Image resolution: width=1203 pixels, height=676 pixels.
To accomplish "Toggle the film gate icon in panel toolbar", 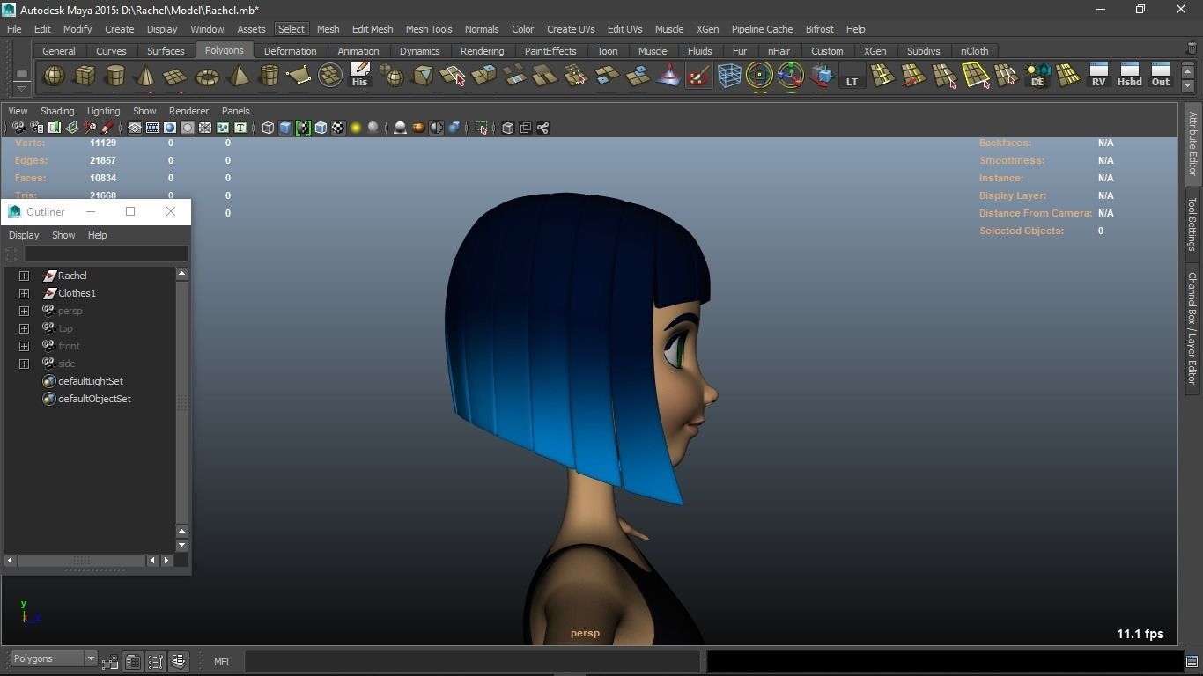I will pyautogui.click(x=152, y=128).
